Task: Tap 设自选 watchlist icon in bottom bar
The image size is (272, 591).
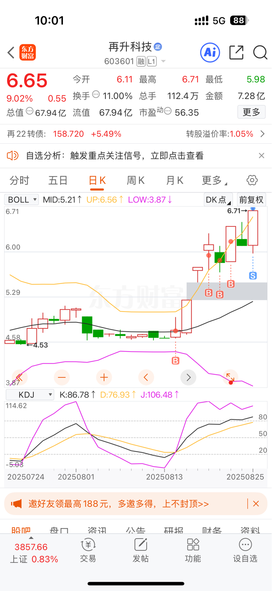Action: coord(245,550)
